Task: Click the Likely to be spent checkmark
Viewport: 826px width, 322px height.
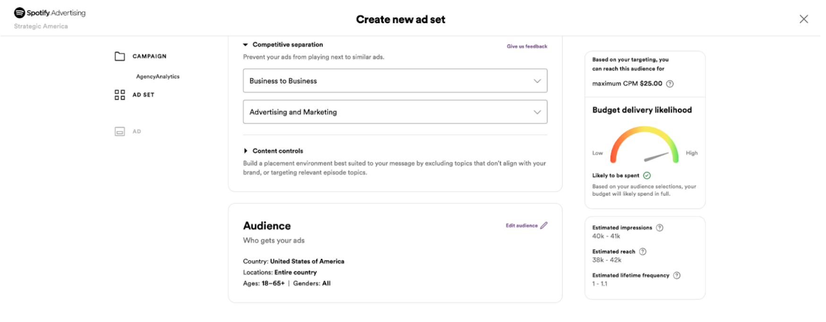Action: click(647, 176)
